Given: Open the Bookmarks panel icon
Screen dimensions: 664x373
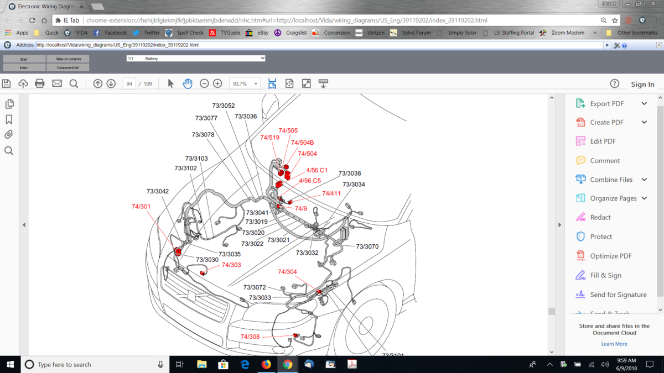Looking at the screenshot, I should [9, 119].
